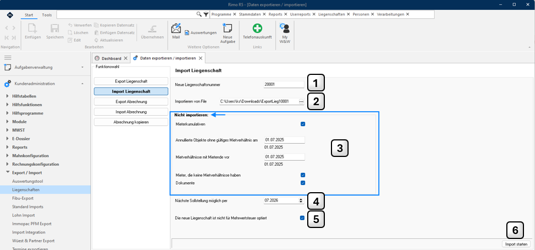Click the search magnifier icon
This screenshot has height=250, width=535.
(x=199, y=14)
